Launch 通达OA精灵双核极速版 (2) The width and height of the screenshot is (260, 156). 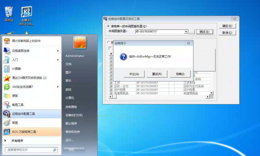pos(32,78)
